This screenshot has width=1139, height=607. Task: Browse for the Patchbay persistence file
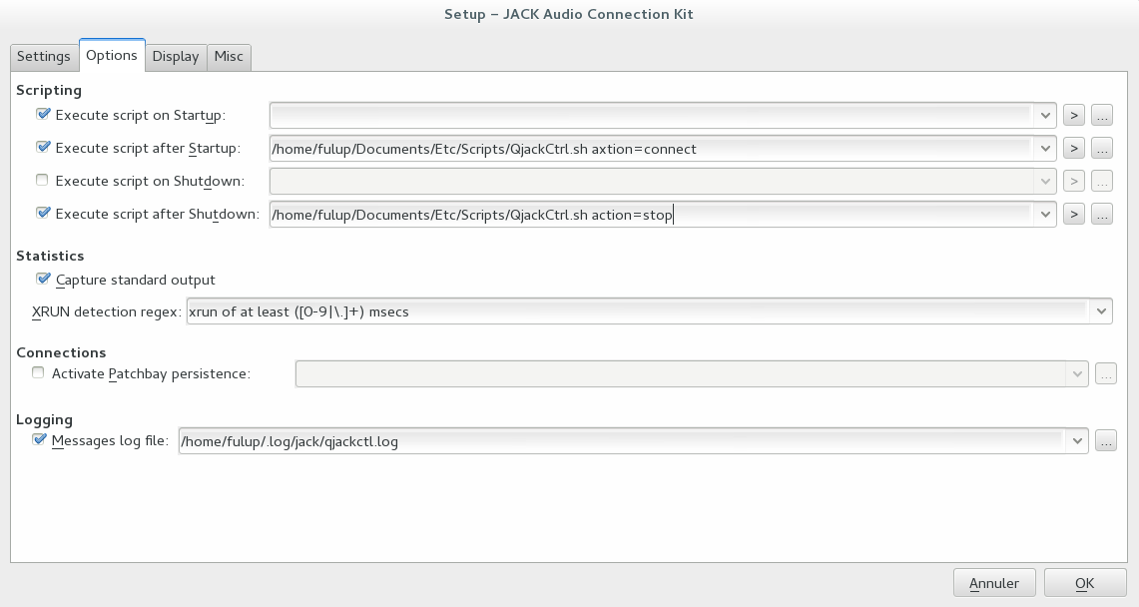click(x=1105, y=374)
